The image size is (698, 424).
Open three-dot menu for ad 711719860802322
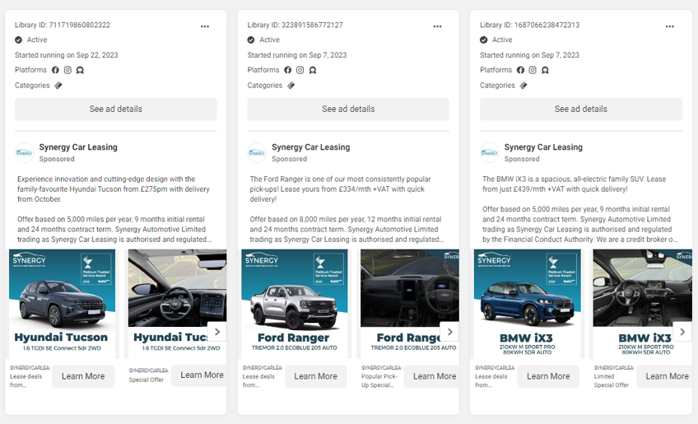point(205,26)
